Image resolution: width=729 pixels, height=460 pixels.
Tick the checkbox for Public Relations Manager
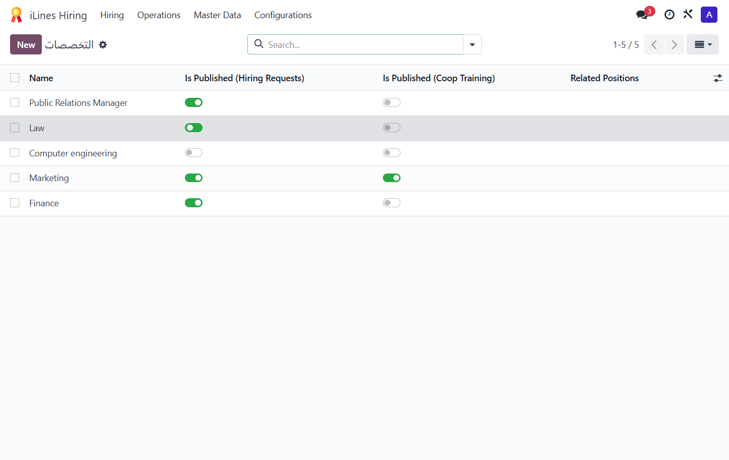(x=15, y=102)
